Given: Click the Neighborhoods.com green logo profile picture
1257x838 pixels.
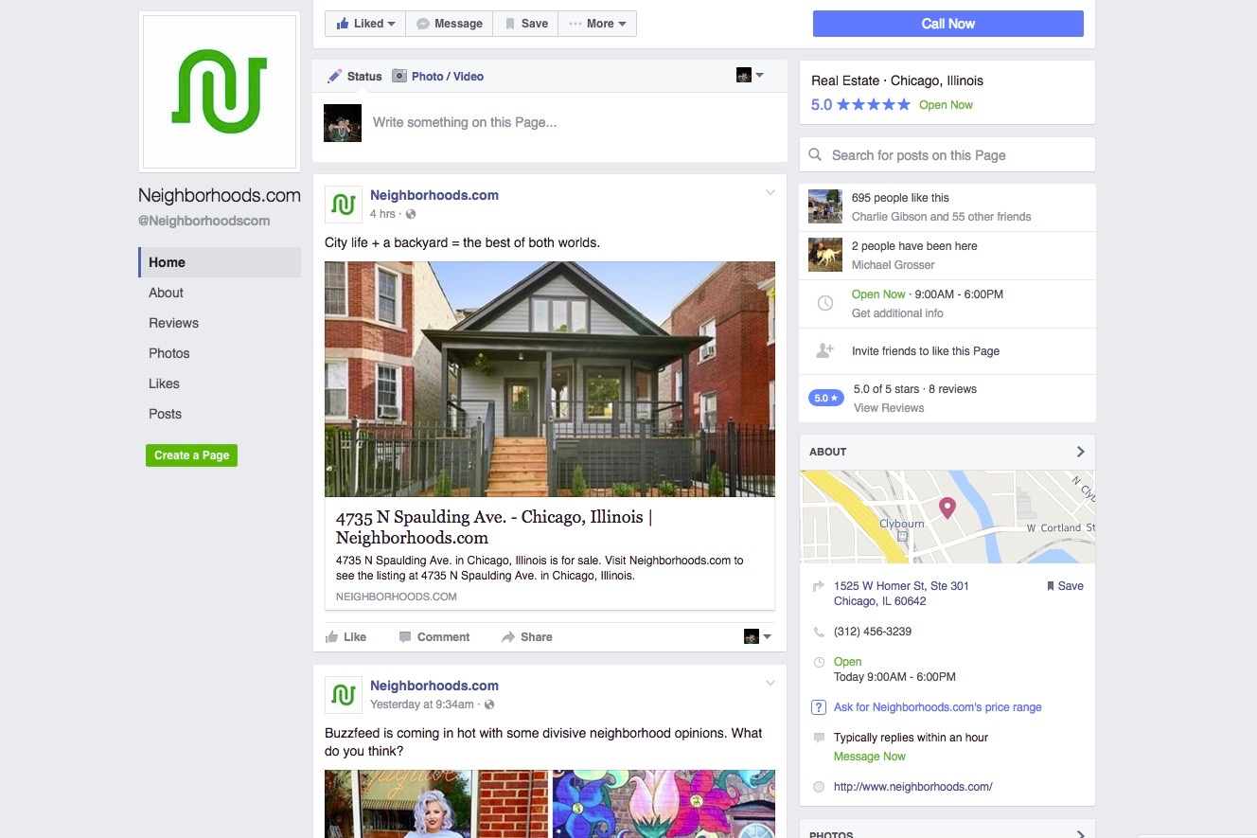Looking at the screenshot, I should [x=219, y=92].
